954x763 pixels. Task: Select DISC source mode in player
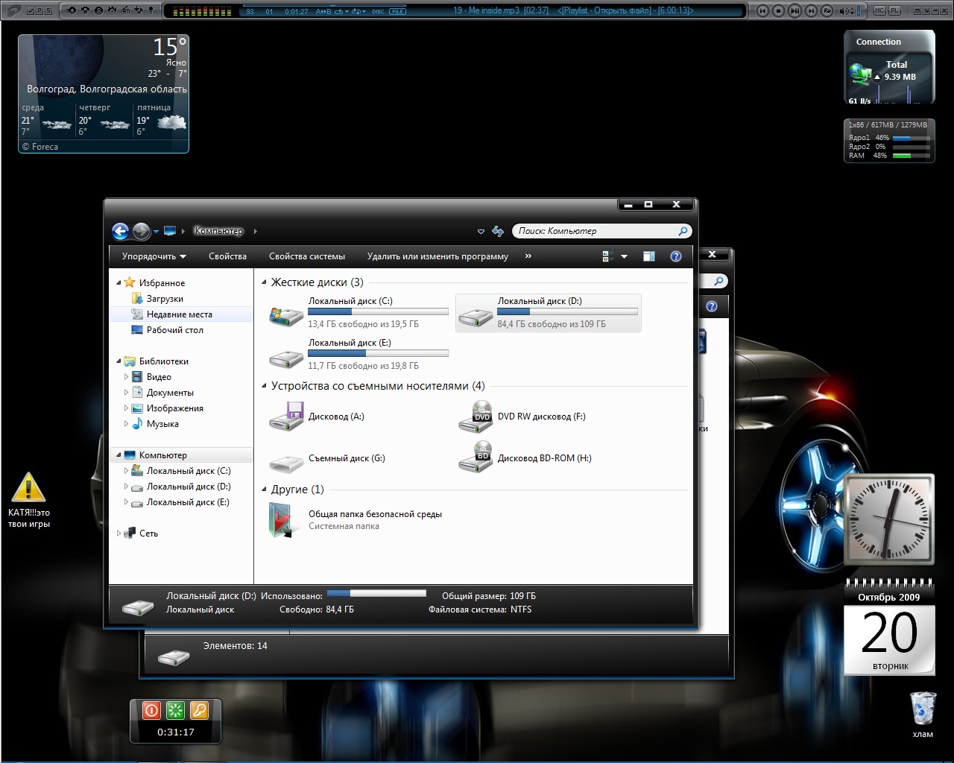[x=378, y=11]
